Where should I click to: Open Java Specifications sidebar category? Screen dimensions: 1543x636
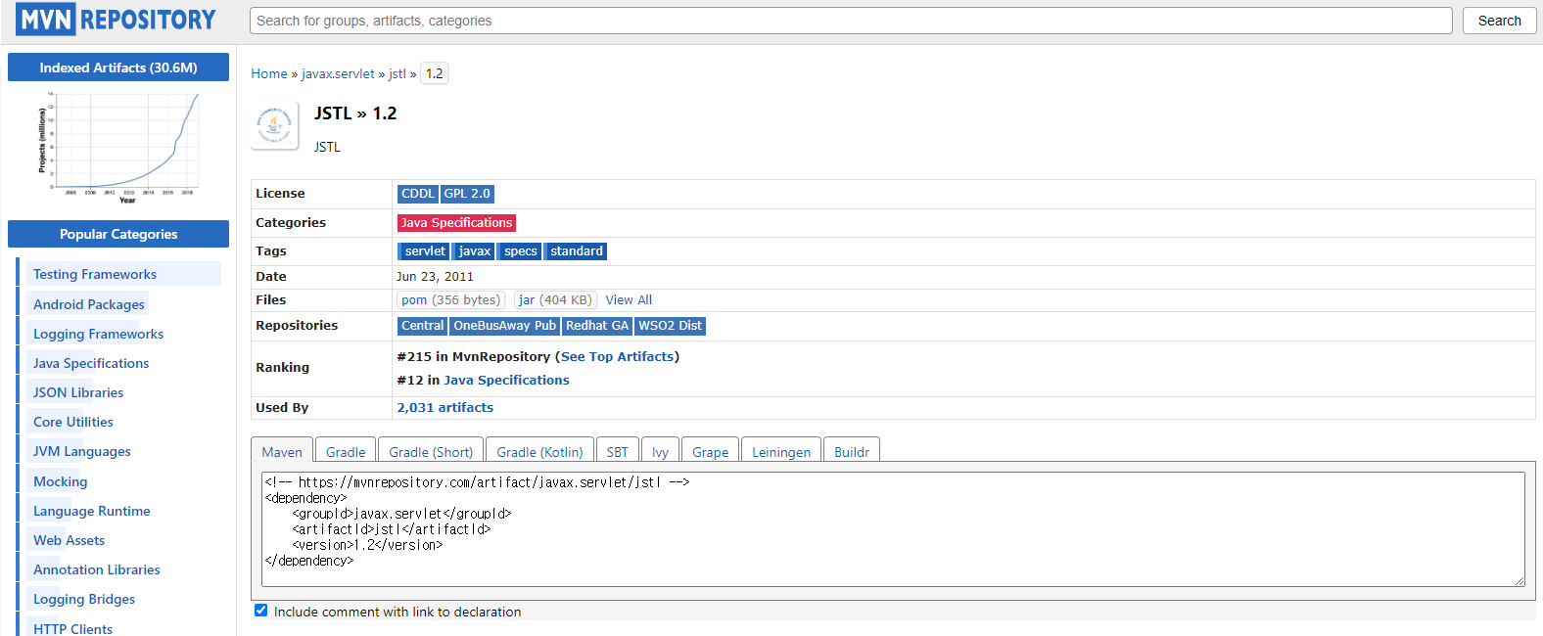91,363
